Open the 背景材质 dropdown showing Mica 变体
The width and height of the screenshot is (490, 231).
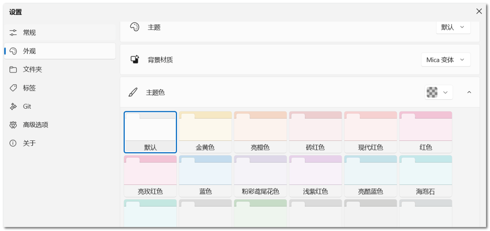(446, 60)
